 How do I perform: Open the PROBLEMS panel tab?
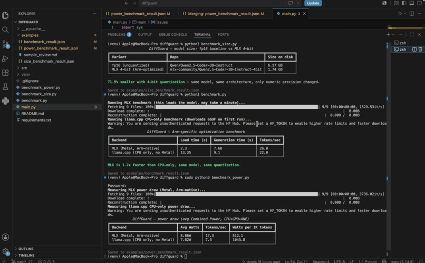coord(119,35)
